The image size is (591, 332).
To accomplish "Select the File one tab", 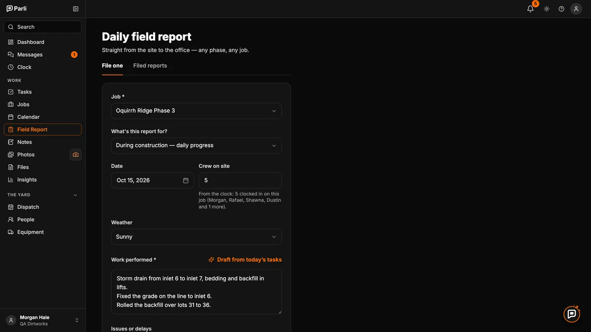I will click(x=112, y=65).
